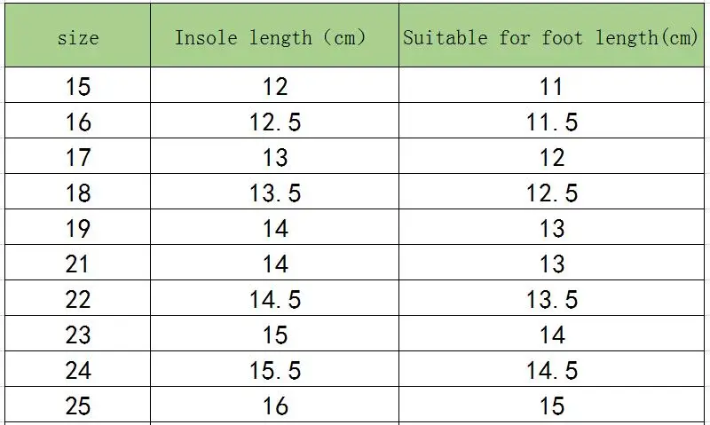Select the size 19 cell
Screen dimensions: 710x425
[x=78, y=229]
